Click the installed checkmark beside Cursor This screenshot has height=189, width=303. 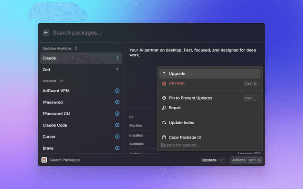point(117,137)
